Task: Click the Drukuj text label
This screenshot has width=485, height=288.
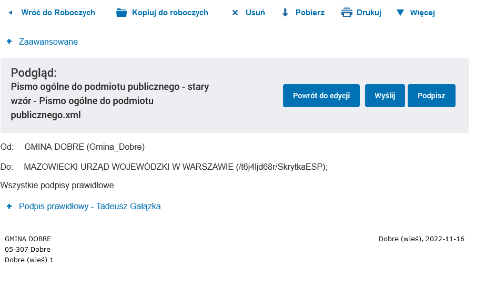Action: tap(369, 13)
